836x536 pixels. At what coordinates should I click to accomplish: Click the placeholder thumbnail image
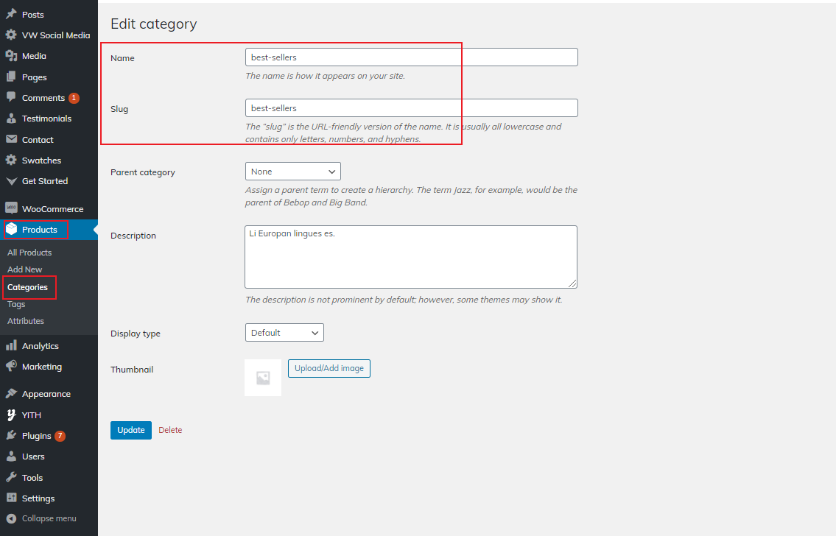click(263, 378)
